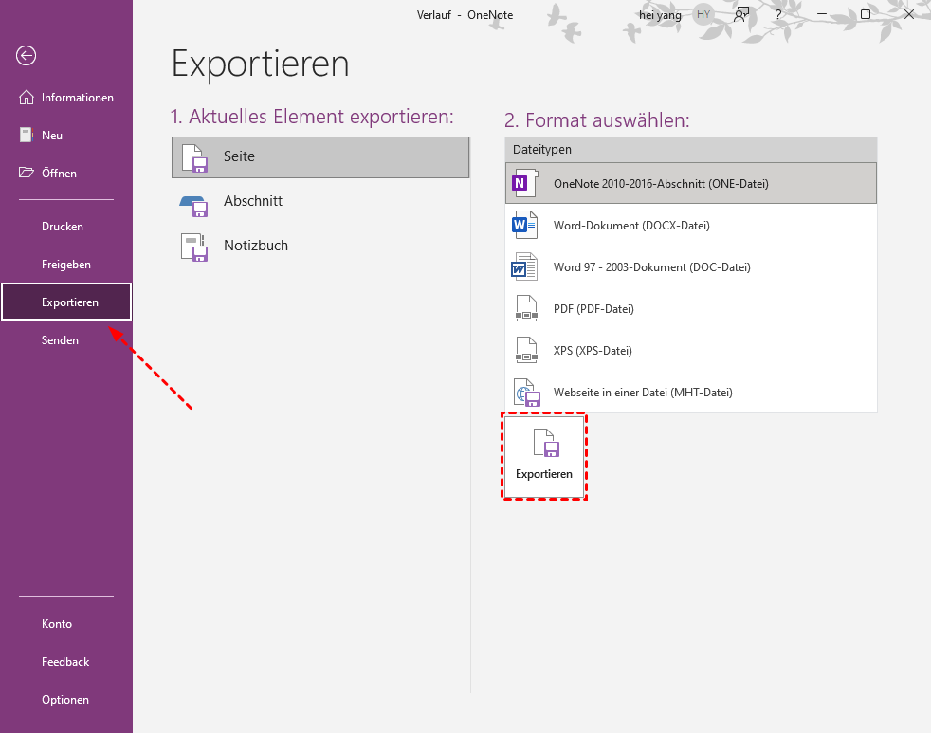This screenshot has width=931, height=733.
Task: Open Informationen in the sidebar
Action: (66, 98)
